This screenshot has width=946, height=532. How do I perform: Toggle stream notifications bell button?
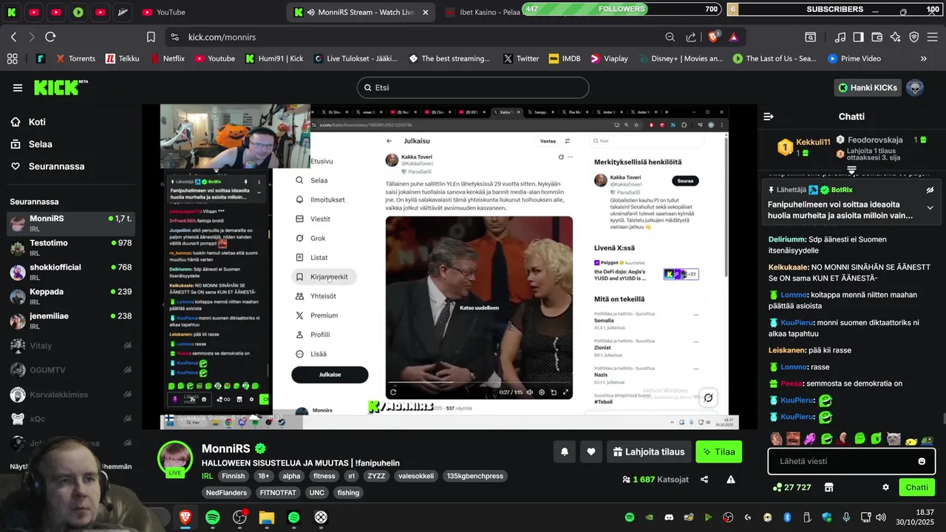[x=565, y=451]
